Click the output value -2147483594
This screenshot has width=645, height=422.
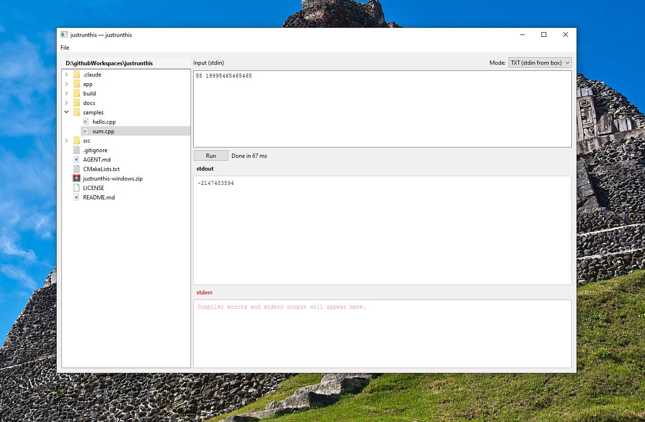point(215,183)
